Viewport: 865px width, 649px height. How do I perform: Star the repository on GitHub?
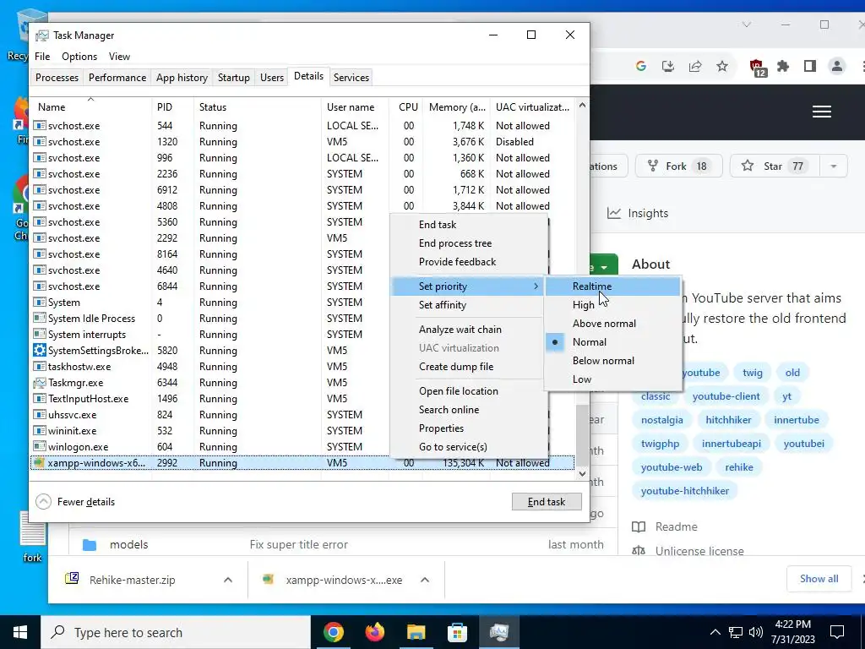pos(775,166)
